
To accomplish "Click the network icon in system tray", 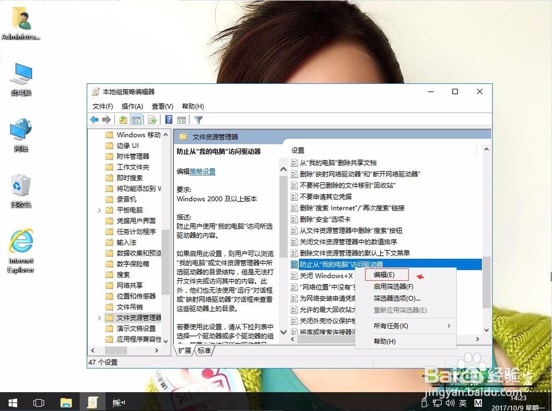I will (x=437, y=403).
